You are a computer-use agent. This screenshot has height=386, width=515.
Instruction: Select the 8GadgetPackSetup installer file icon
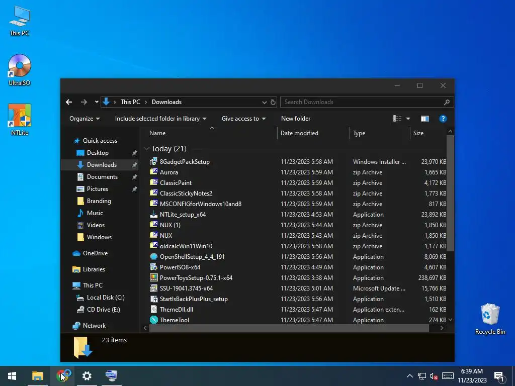pos(154,161)
